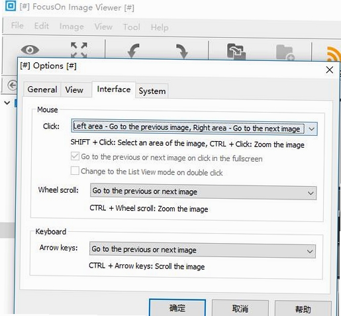Open the Image menu

[x=72, y=26]
